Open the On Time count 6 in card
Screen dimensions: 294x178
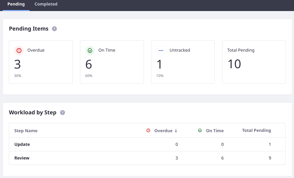coord(89,64)
